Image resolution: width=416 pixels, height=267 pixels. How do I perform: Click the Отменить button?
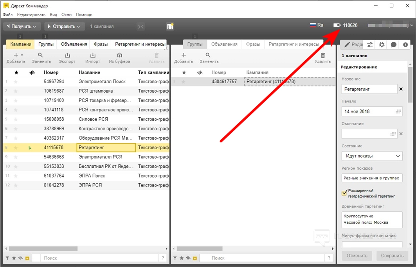(357, 256)
